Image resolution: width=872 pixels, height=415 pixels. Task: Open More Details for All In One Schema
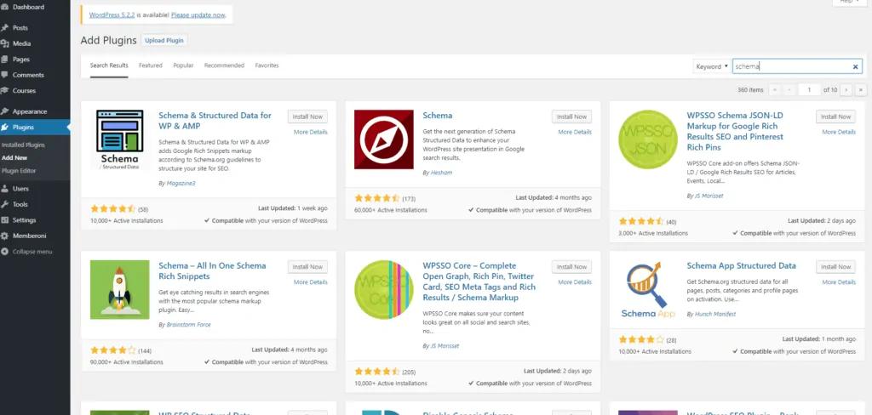point(310,282)
